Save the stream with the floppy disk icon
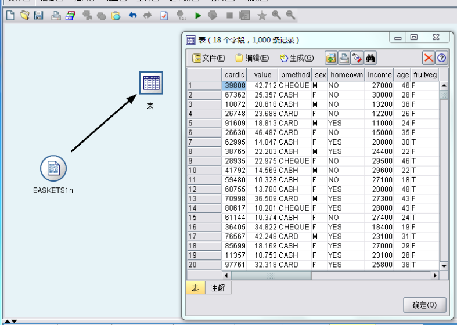Screen dimensions: 457x325 pos(38,15)
